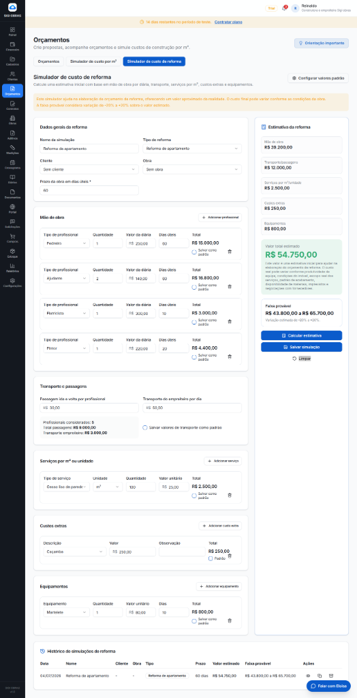Open the Obra dropdown
The image size is (357, 698).
192,169
